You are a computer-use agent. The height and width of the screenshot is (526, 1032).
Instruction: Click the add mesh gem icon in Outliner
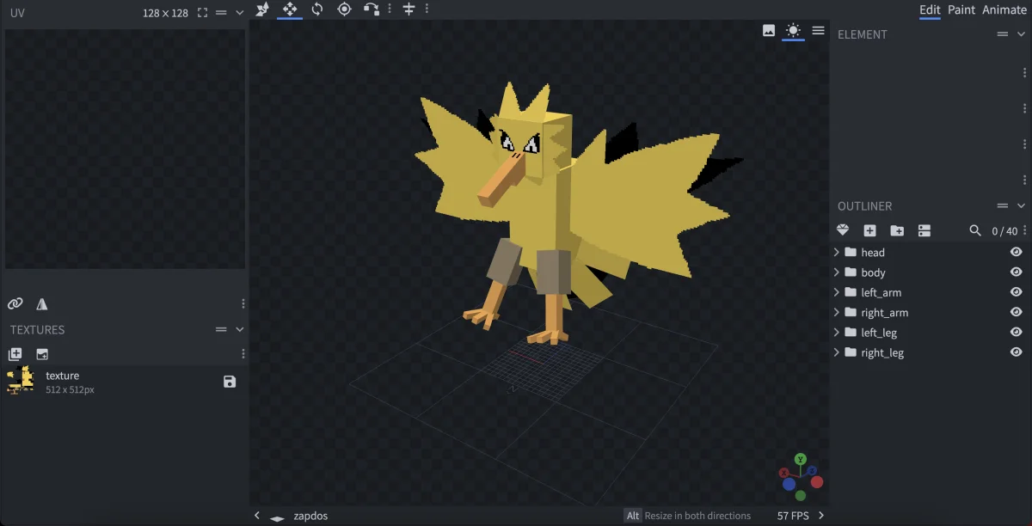click(x=843, y=230)
